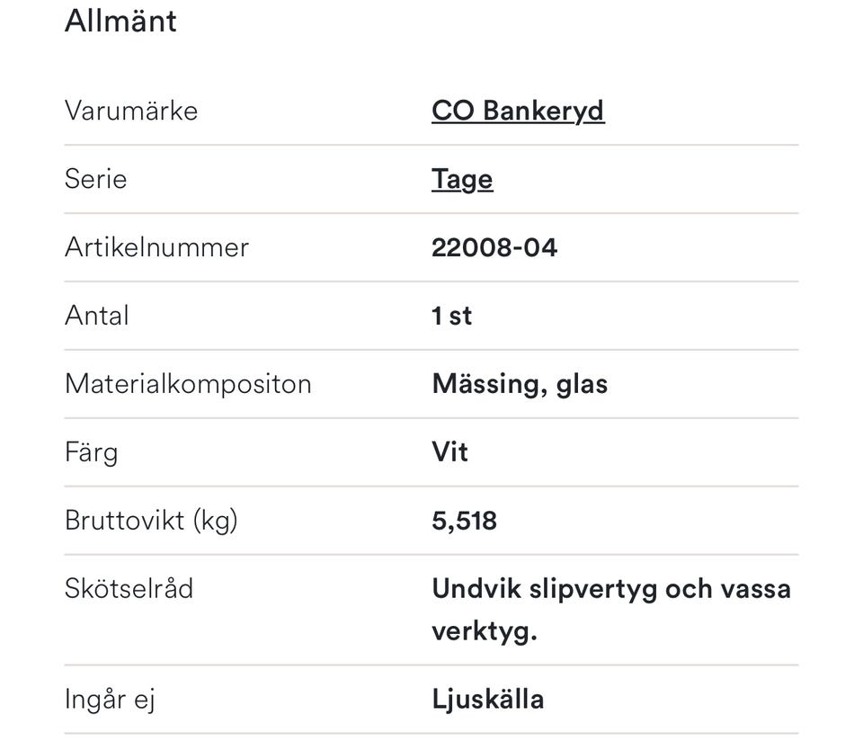
Task: Click the Artikelnummer row label
Action: [x=156, y=247]
